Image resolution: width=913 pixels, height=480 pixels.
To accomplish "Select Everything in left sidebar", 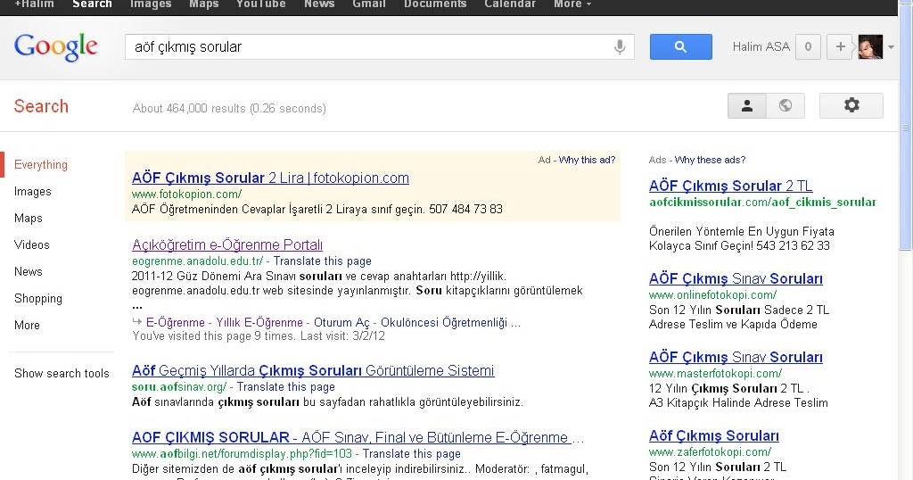I will [x=41, y=165].
